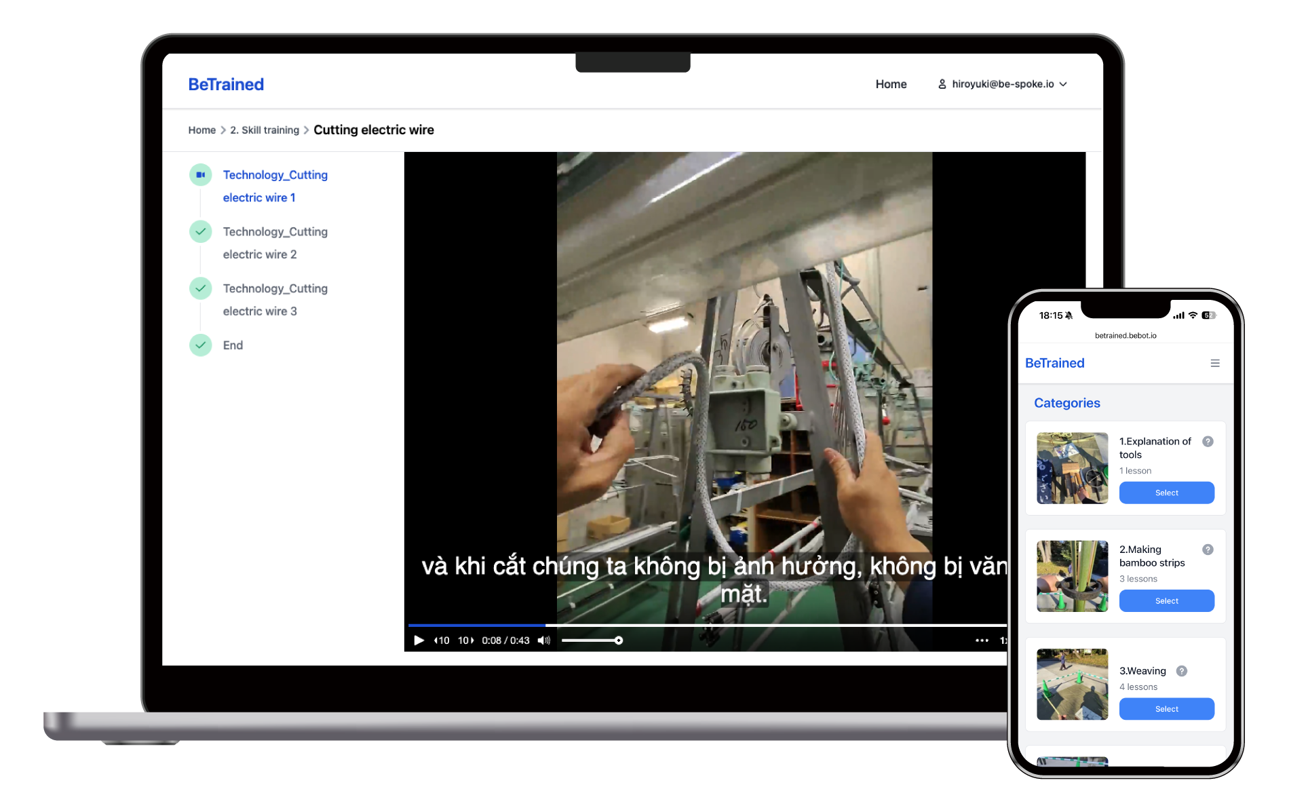Click the 1.Explanation of tools title
This screenshot has height=806, width=1289.
1155,448
